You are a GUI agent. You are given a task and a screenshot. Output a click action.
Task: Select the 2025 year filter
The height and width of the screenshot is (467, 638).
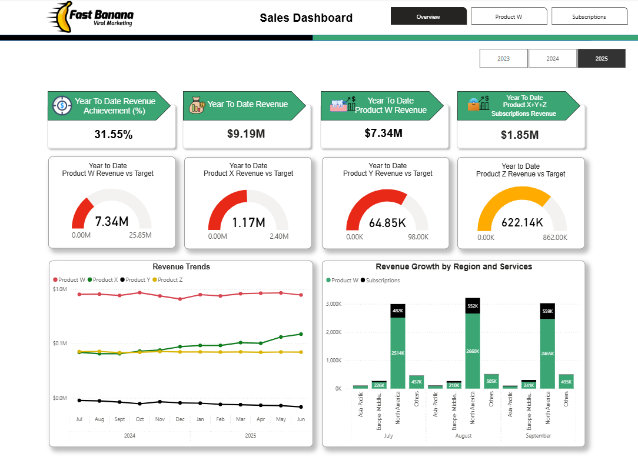pos(601,59)
